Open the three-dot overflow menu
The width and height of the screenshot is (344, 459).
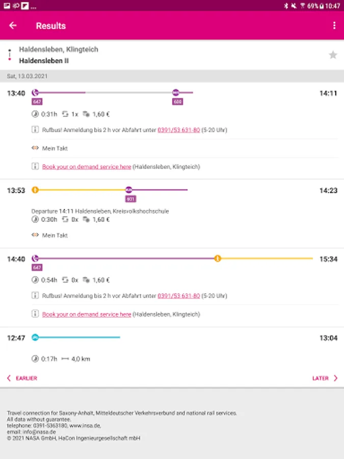334,25
